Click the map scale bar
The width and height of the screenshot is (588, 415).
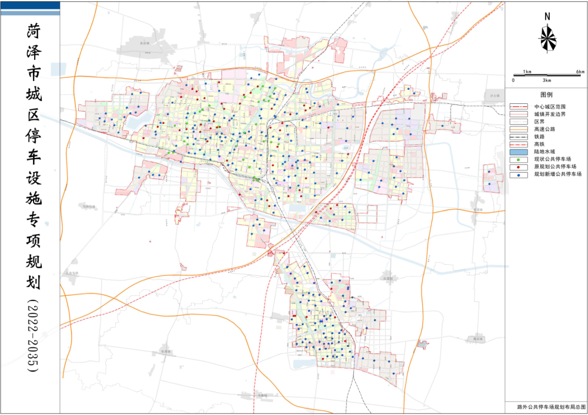pos(547,75)
